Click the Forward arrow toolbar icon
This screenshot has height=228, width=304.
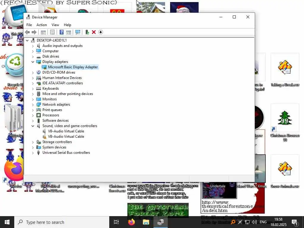[34, 32]
